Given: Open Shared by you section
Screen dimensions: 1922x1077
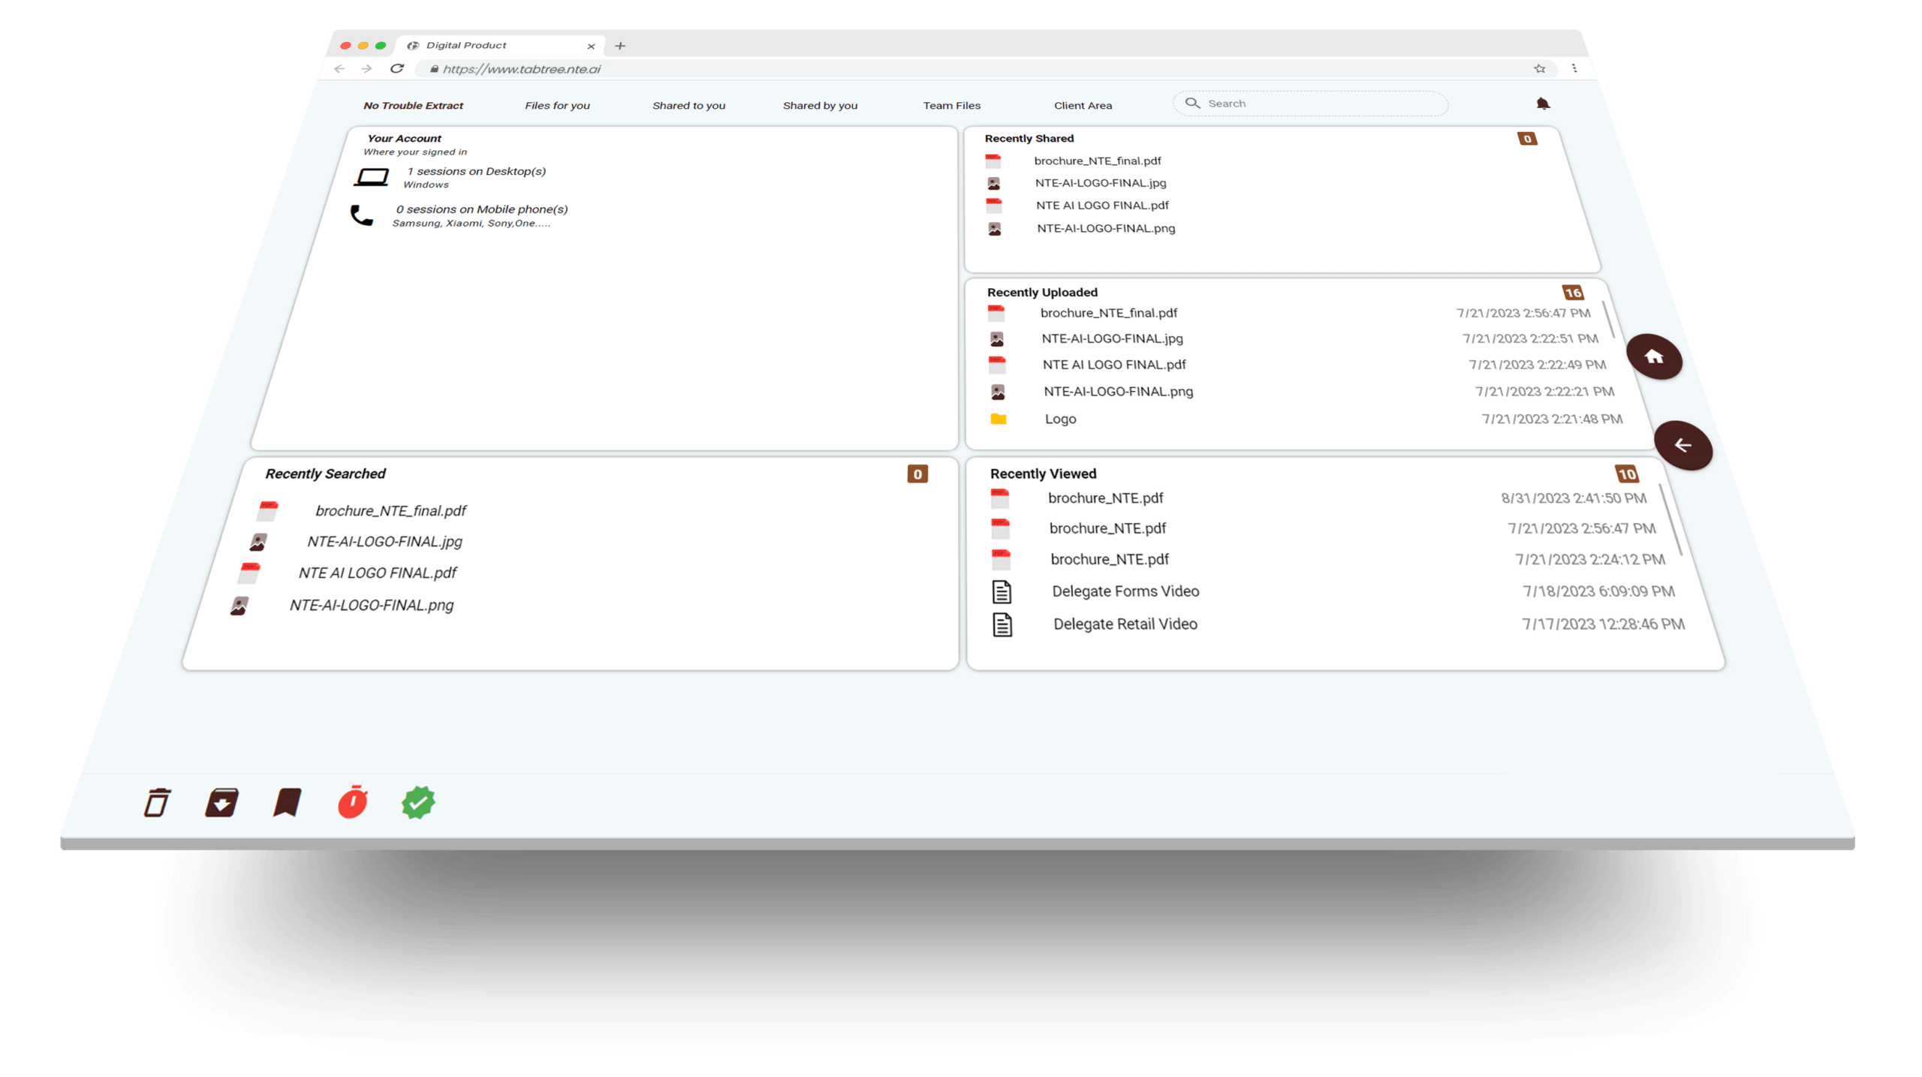Looking at the screenshot, I should (820, 105).
